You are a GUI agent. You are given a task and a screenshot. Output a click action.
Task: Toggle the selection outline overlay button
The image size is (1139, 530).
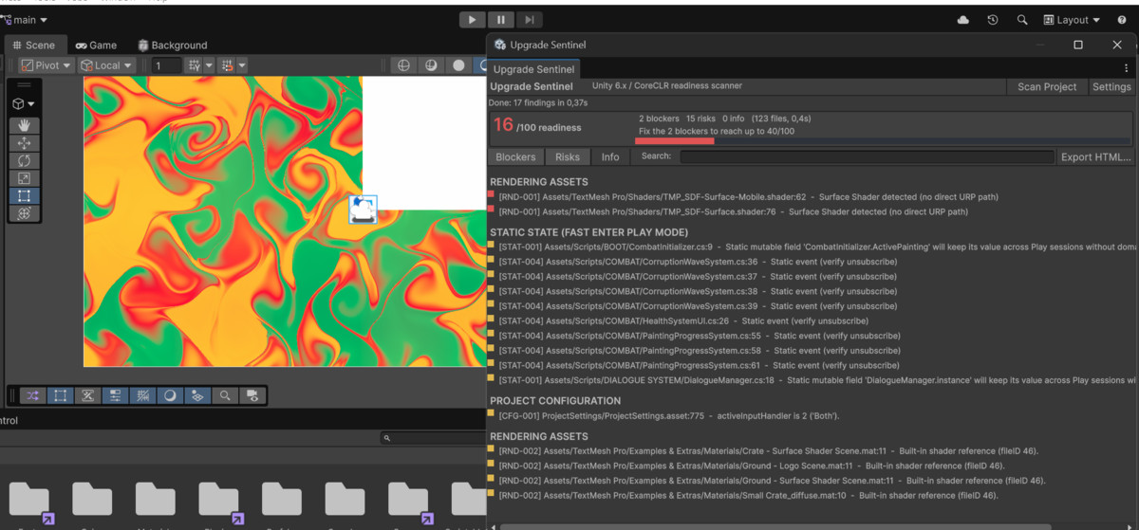coord(60,395)
